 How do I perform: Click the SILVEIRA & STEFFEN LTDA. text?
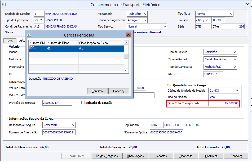182,125
